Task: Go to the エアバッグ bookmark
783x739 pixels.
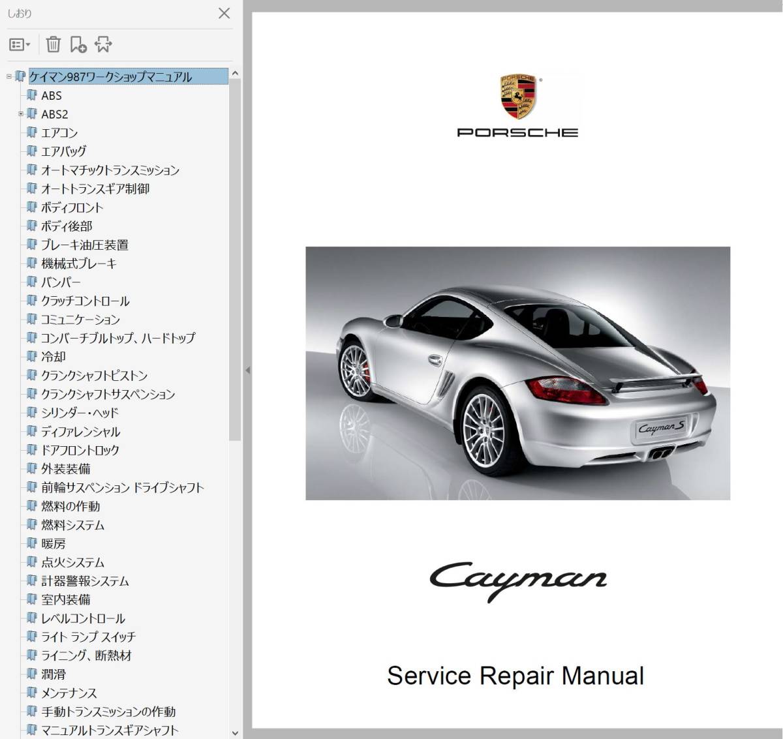Action: pyautogui.click(x=64, y=151)
